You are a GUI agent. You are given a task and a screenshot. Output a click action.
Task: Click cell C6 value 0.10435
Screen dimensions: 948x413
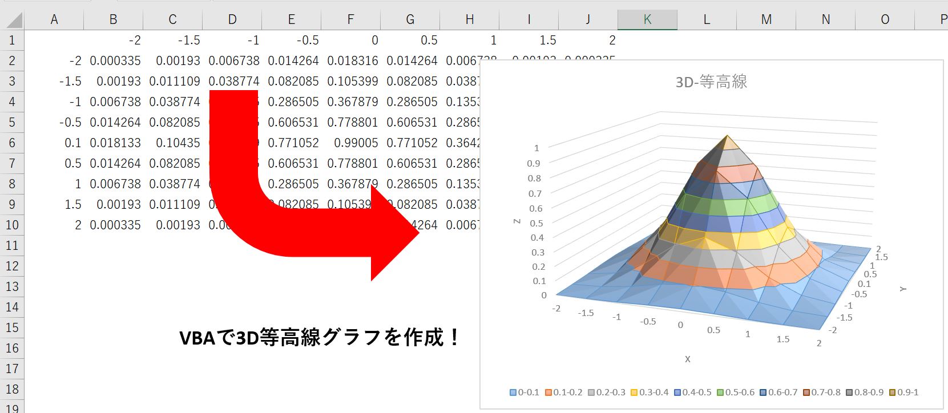173,143
